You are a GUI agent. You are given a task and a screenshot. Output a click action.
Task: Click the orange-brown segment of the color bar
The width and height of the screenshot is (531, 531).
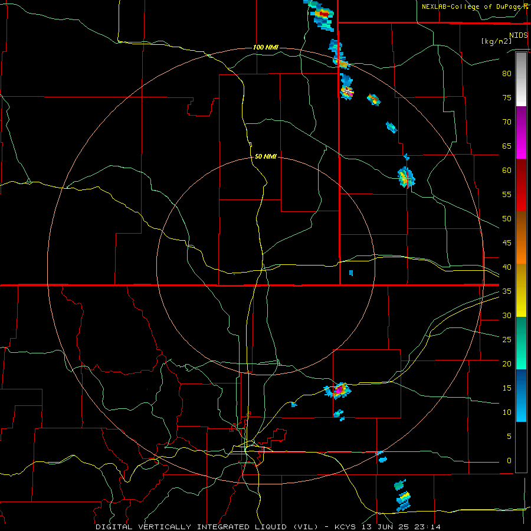point(521,238)
